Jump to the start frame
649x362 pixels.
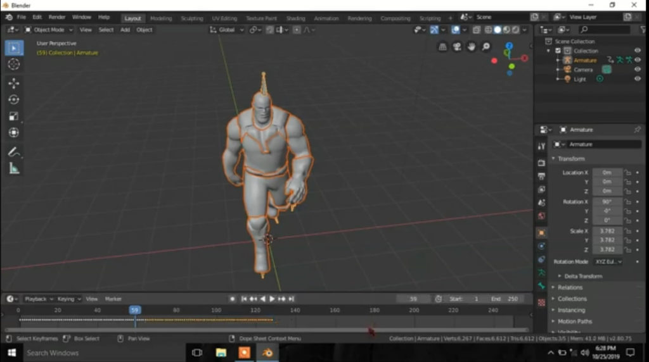click(x=244, y=299)
